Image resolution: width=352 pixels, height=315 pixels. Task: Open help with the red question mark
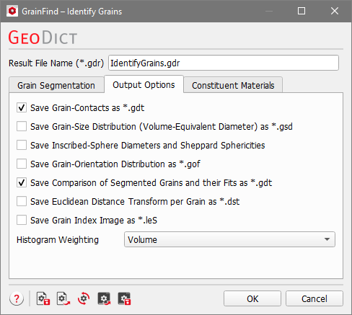17,298
